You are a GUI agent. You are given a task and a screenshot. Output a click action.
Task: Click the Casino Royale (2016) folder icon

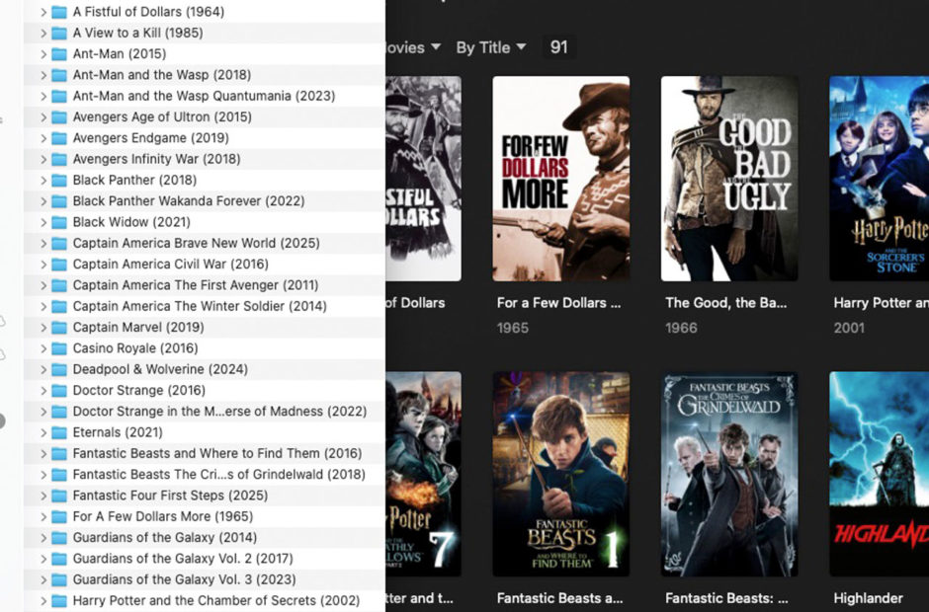pyautogui.click(x=59, y=348)
